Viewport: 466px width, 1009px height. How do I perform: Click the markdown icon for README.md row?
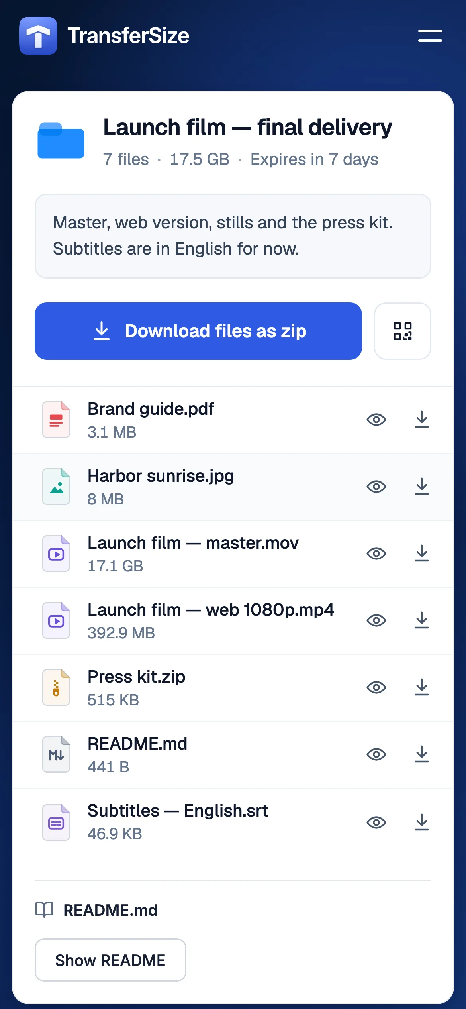click(x=56, y=754)
